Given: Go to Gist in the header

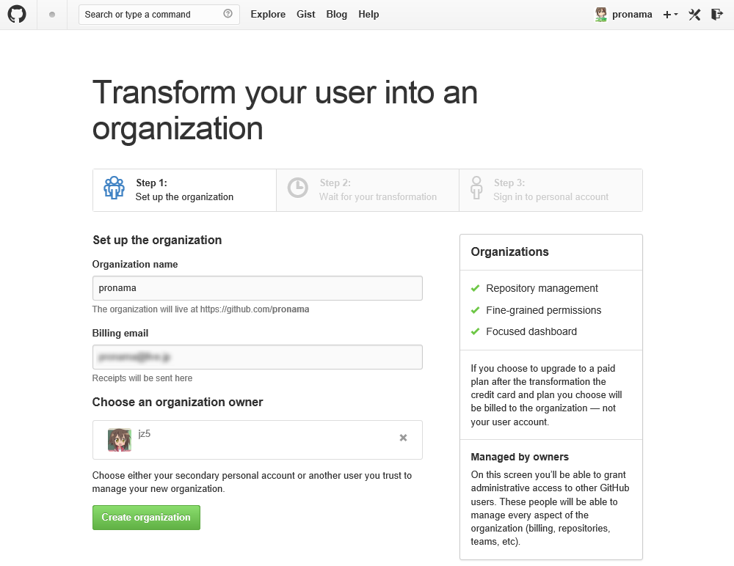Looking at the screenshot, I should 306,15.
